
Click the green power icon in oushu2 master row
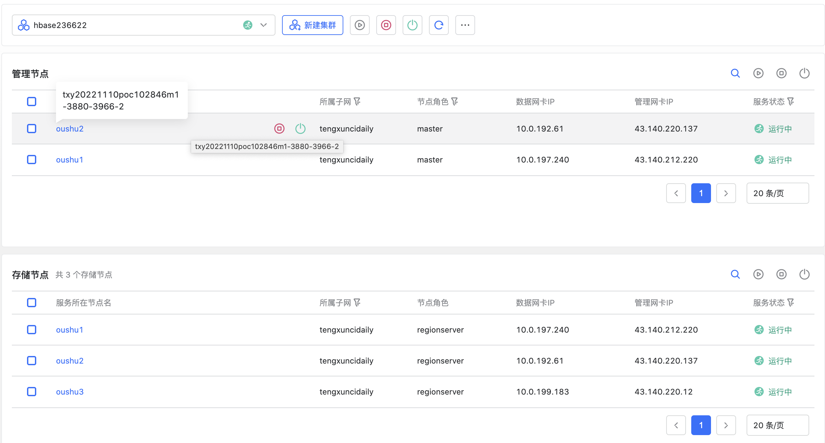pos(300,129)
